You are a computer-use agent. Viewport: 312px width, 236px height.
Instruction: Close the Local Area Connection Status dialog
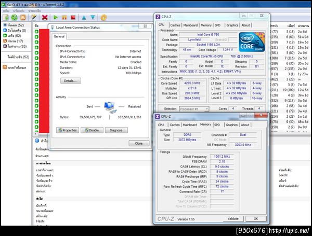pos(139,143)
